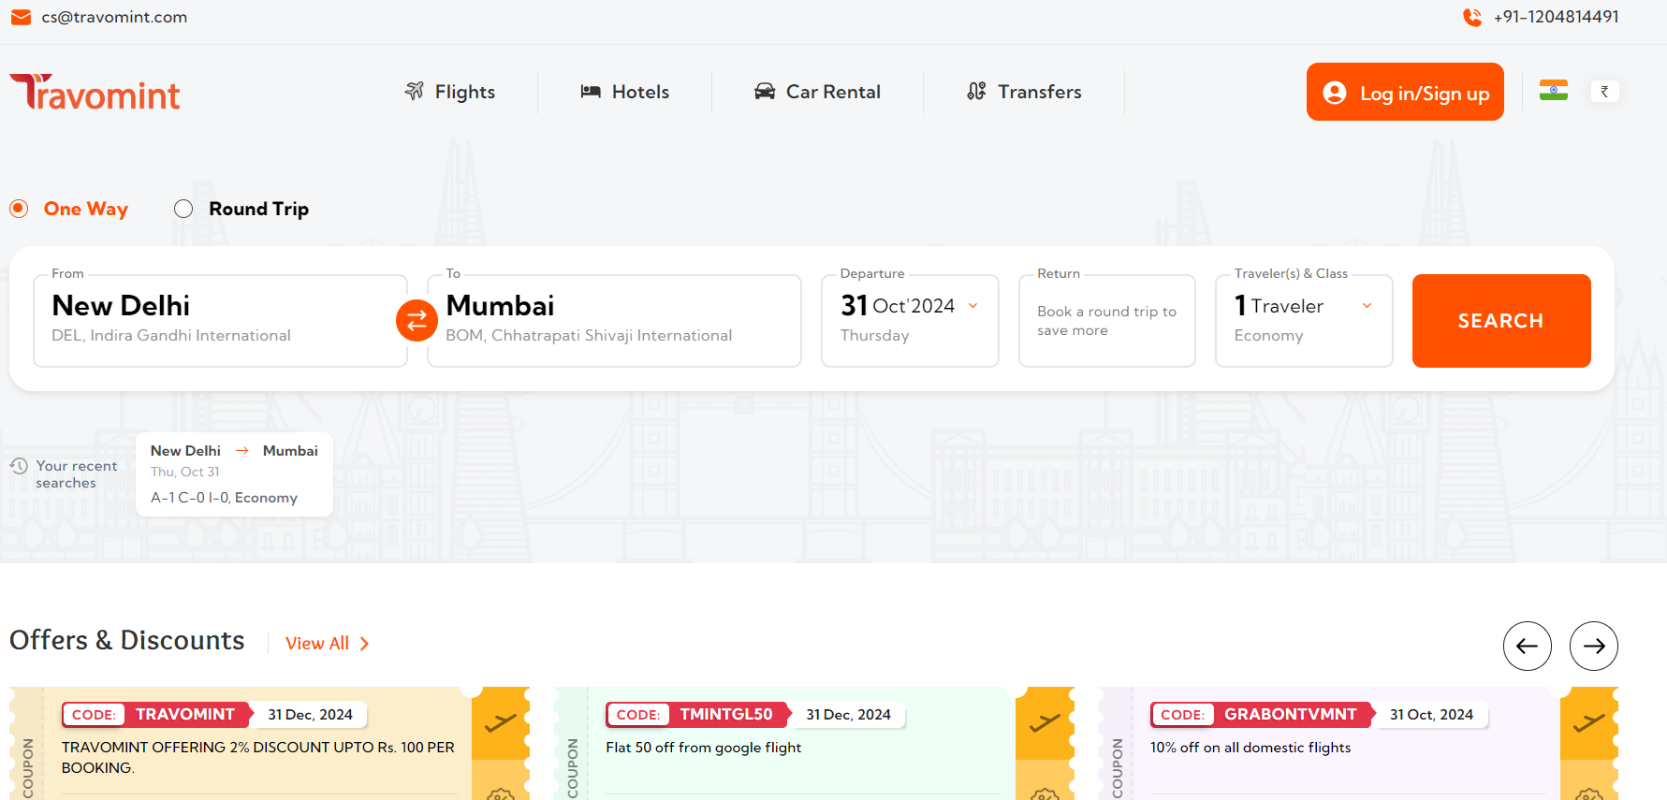Click the India flag country selector
Viewport: 1667px width, 800px height.
(1553, 91)
